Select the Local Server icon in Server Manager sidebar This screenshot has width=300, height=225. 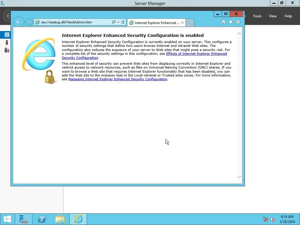click(7, 42)
